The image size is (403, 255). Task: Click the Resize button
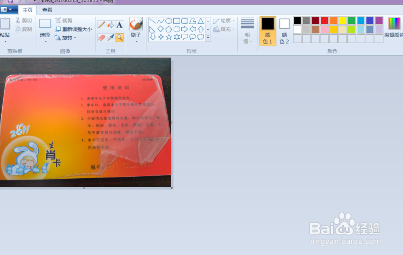pyautogui.click(x=73, y=29)
